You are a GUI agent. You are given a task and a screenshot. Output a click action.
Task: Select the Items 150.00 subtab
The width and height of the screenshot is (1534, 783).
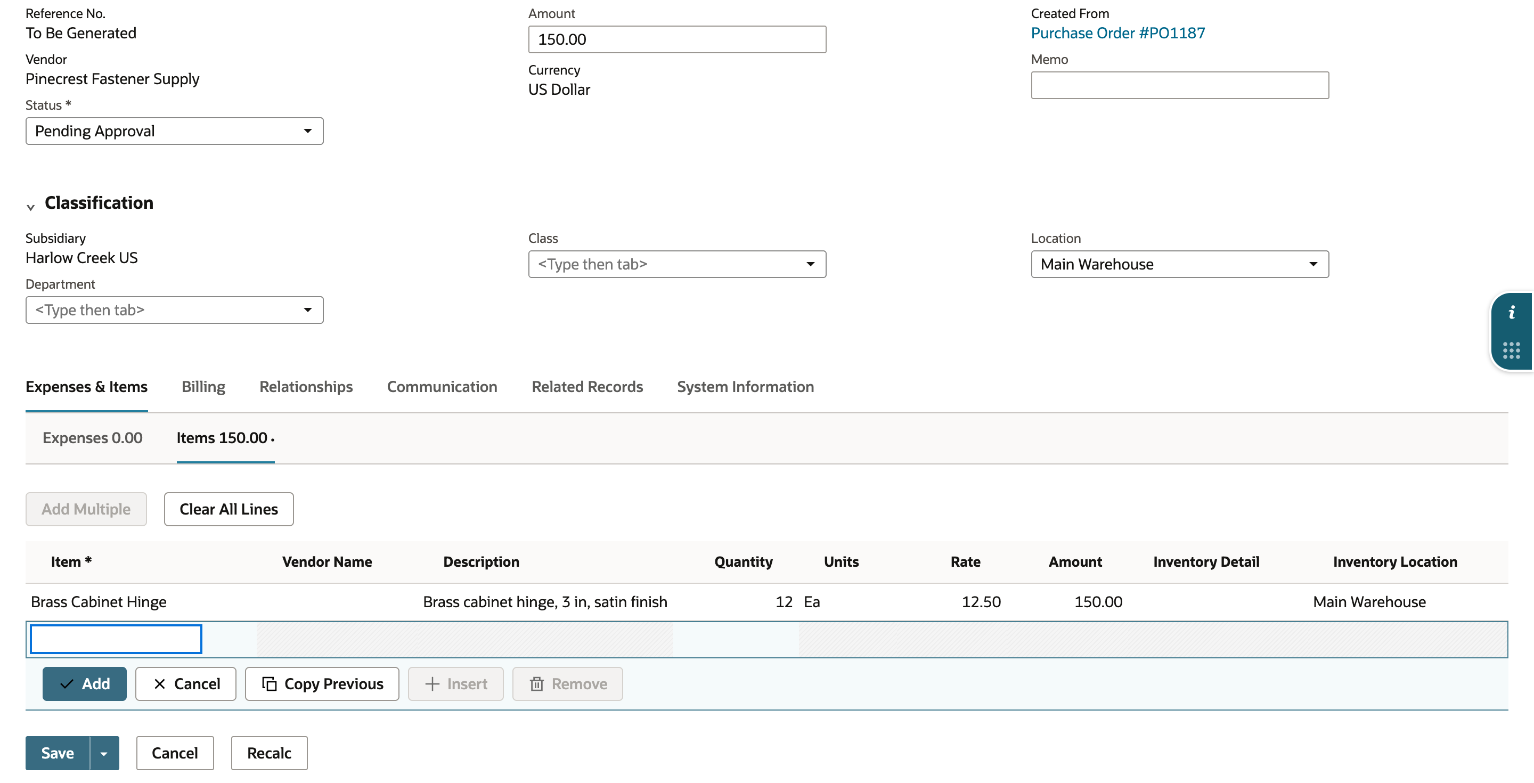[x=225, y=438]
